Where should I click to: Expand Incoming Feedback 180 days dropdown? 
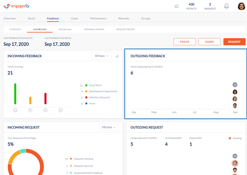pyautogui.click(x=101, y=56)
